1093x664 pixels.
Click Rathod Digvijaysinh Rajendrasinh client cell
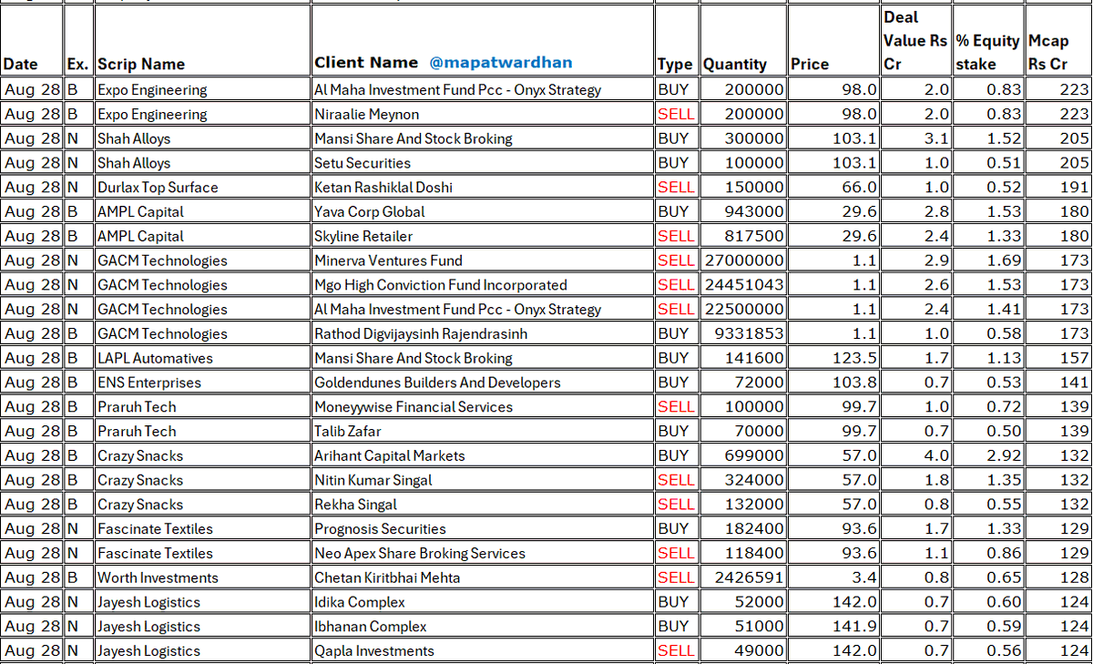[482, 333]
